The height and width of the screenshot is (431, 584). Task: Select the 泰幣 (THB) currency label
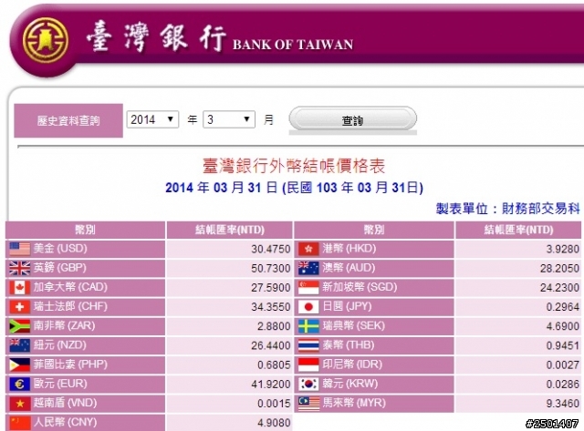[x=349, y=345]
